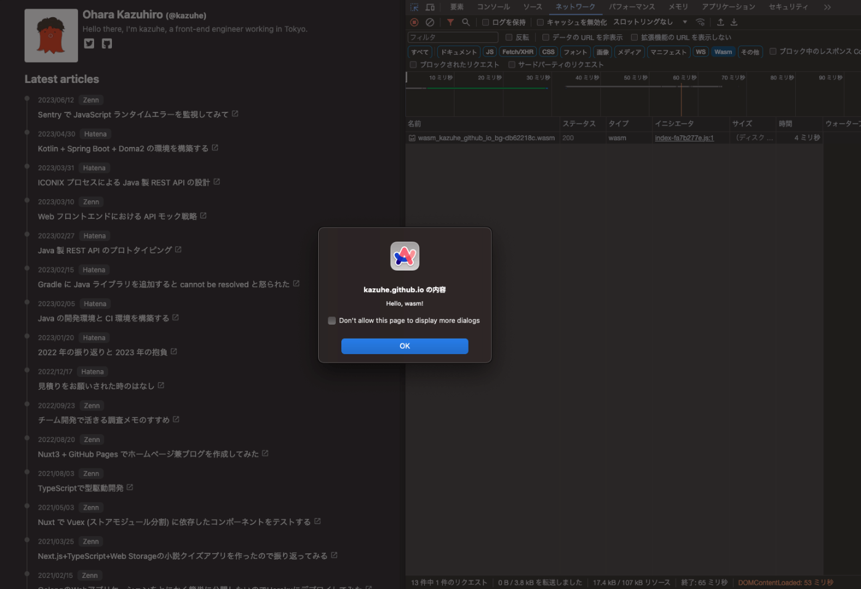Open the メモリ tab
This screenshot has height=589, width=861.
pyautogui.click(x=678, y=7)
